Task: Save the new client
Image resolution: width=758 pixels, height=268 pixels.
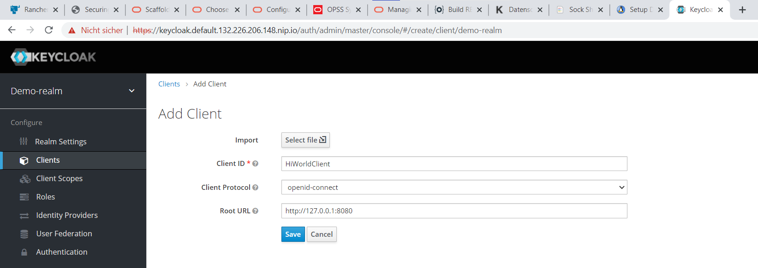Action: tap(293, 234)
